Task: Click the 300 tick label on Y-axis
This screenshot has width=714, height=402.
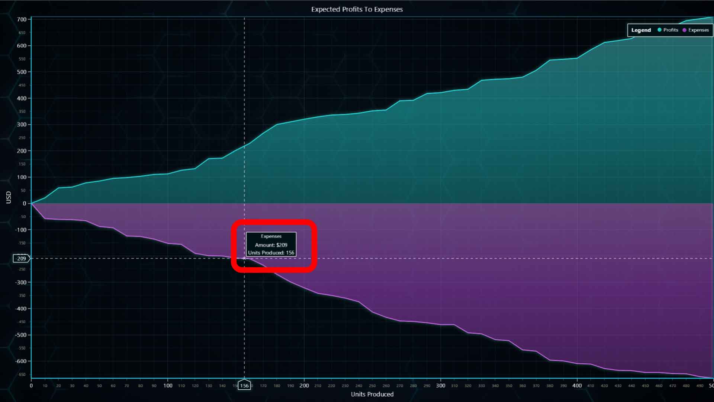Action: pyautogui.click(x=22, y=125)
